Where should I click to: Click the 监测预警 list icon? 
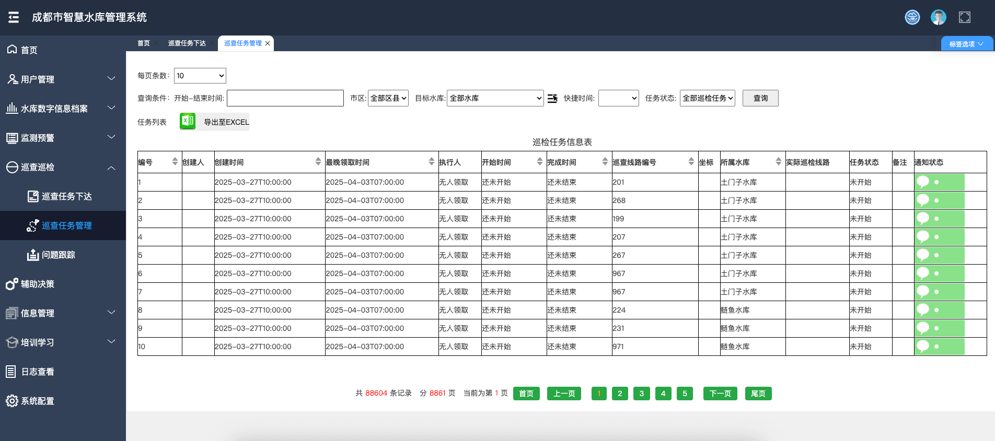[x=12, y=138]
